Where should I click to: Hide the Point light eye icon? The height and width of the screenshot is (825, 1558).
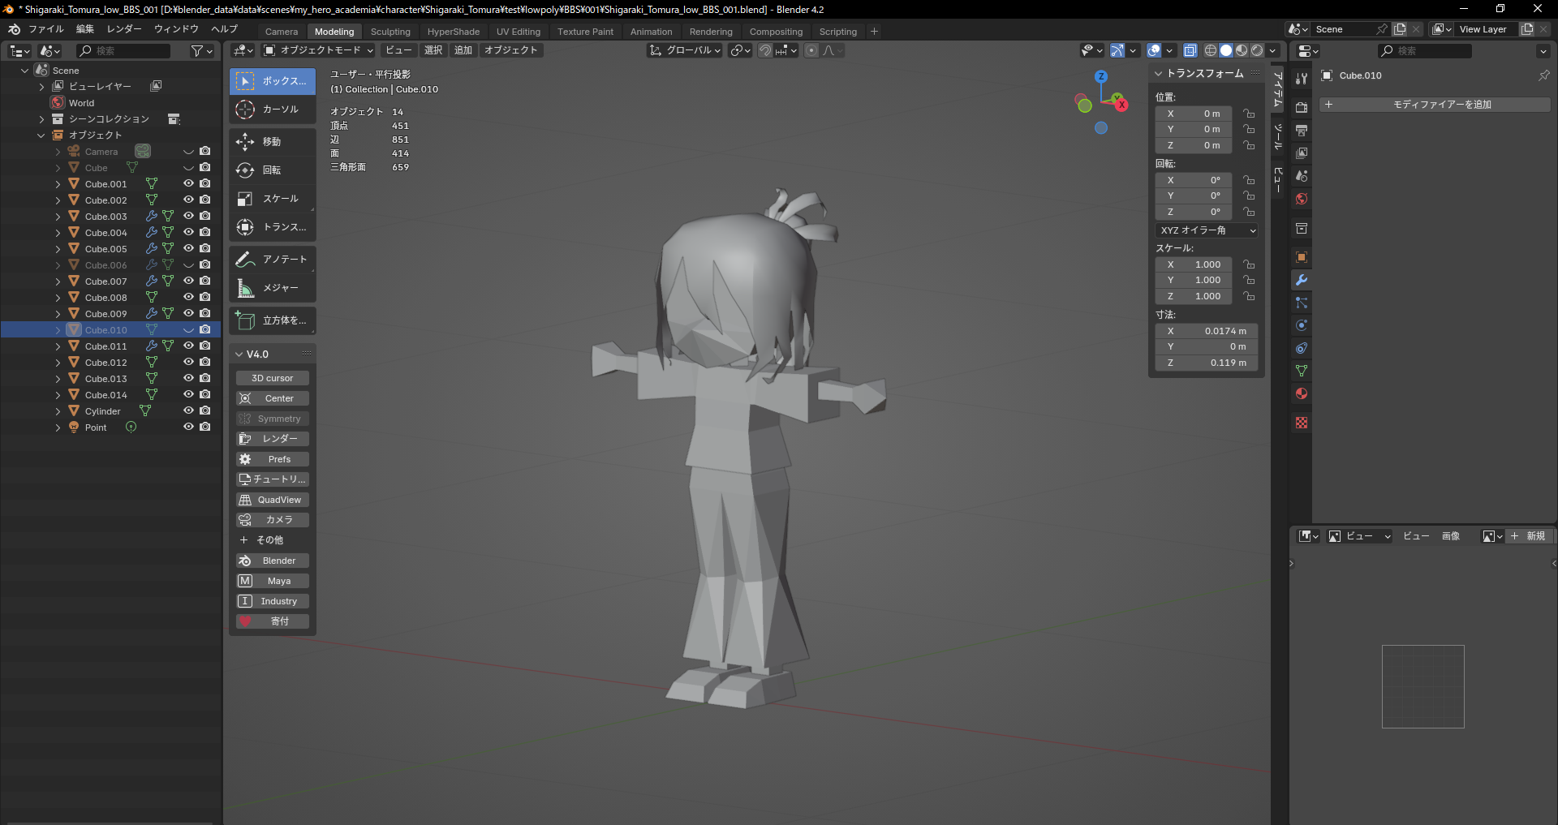point(188,427)
